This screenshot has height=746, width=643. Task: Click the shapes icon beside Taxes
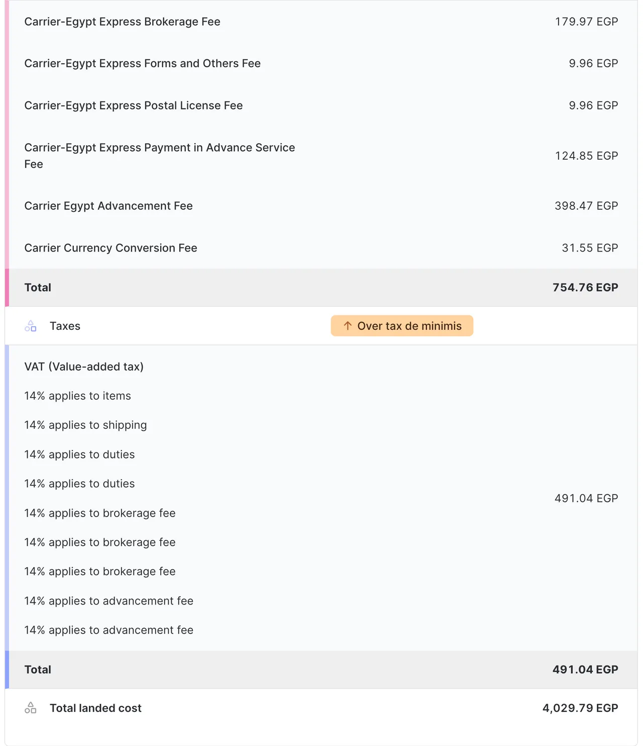tap(31, 326)
